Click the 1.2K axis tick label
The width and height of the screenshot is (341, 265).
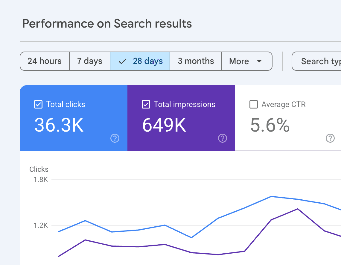click(x=41, y=225)
